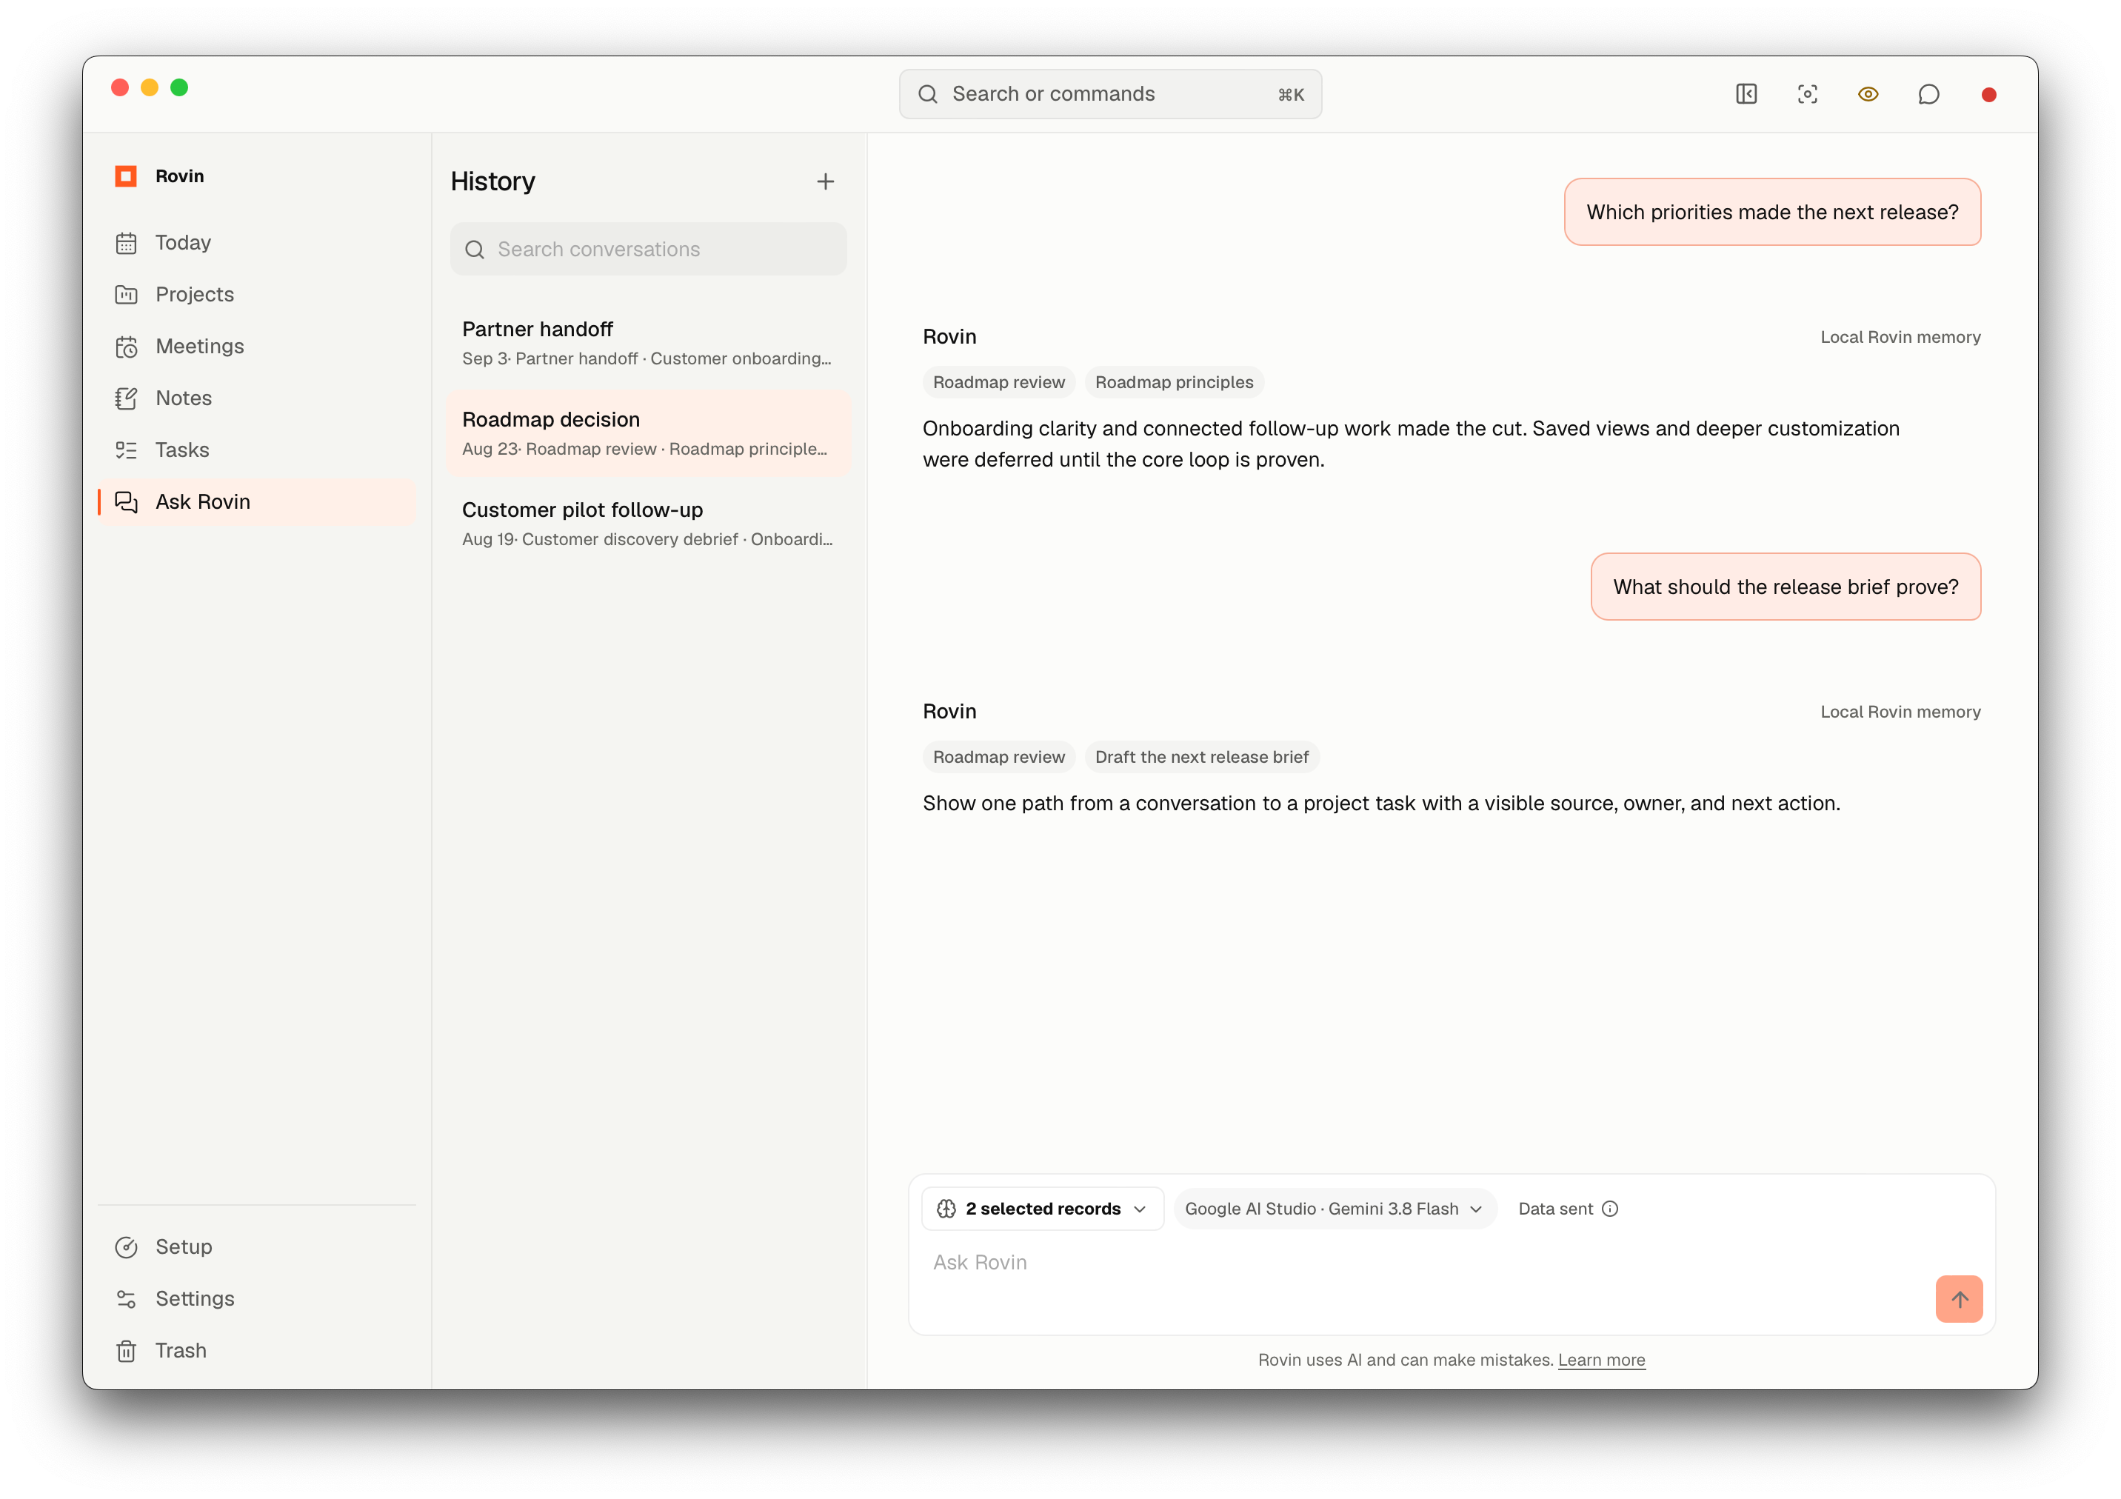2121x1499 pixels.
Task: Open Today in the sidebar
Action: coord(257,243)
